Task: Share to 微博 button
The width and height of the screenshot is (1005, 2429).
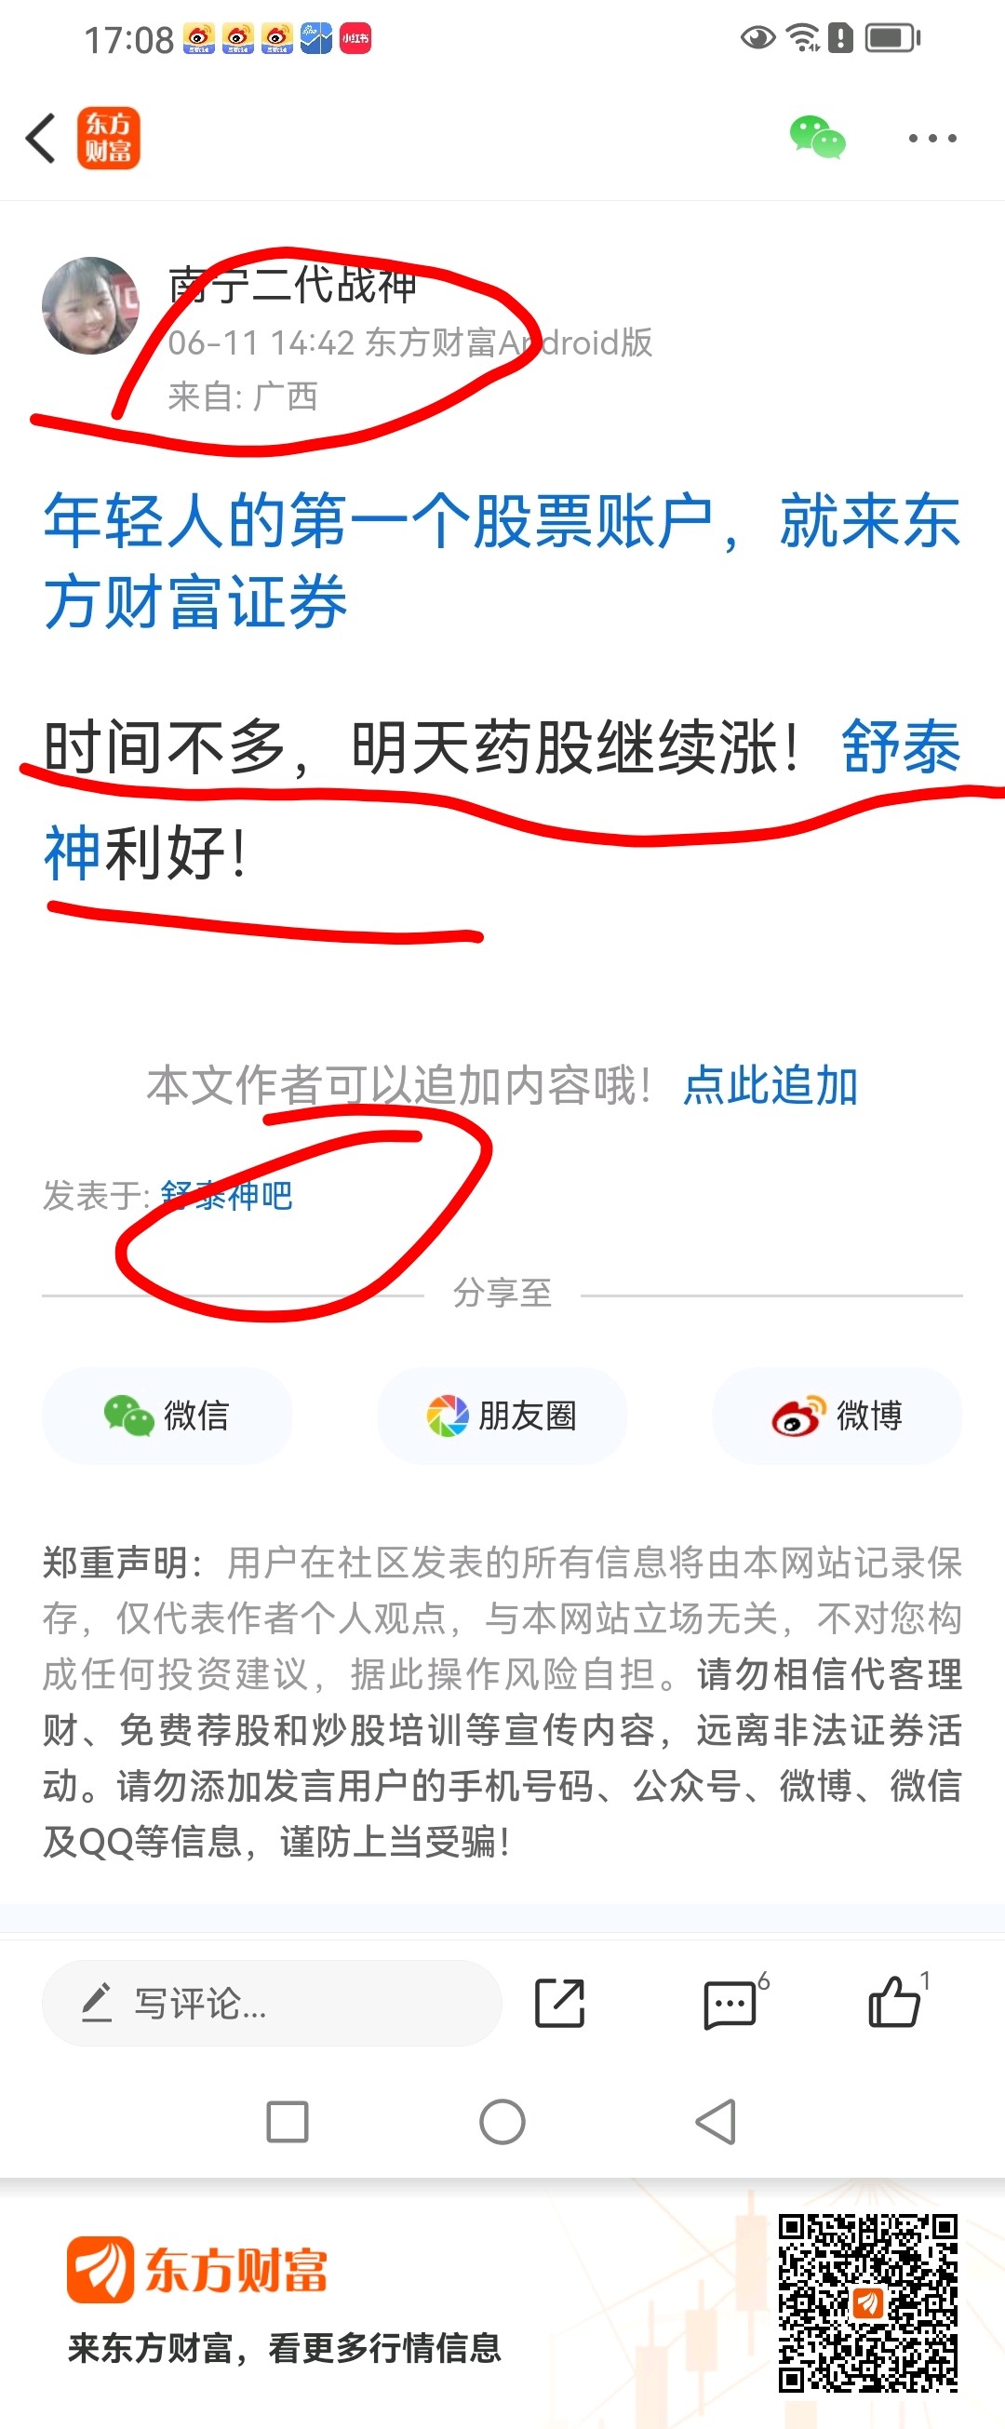Action: tap(837, 1416)
